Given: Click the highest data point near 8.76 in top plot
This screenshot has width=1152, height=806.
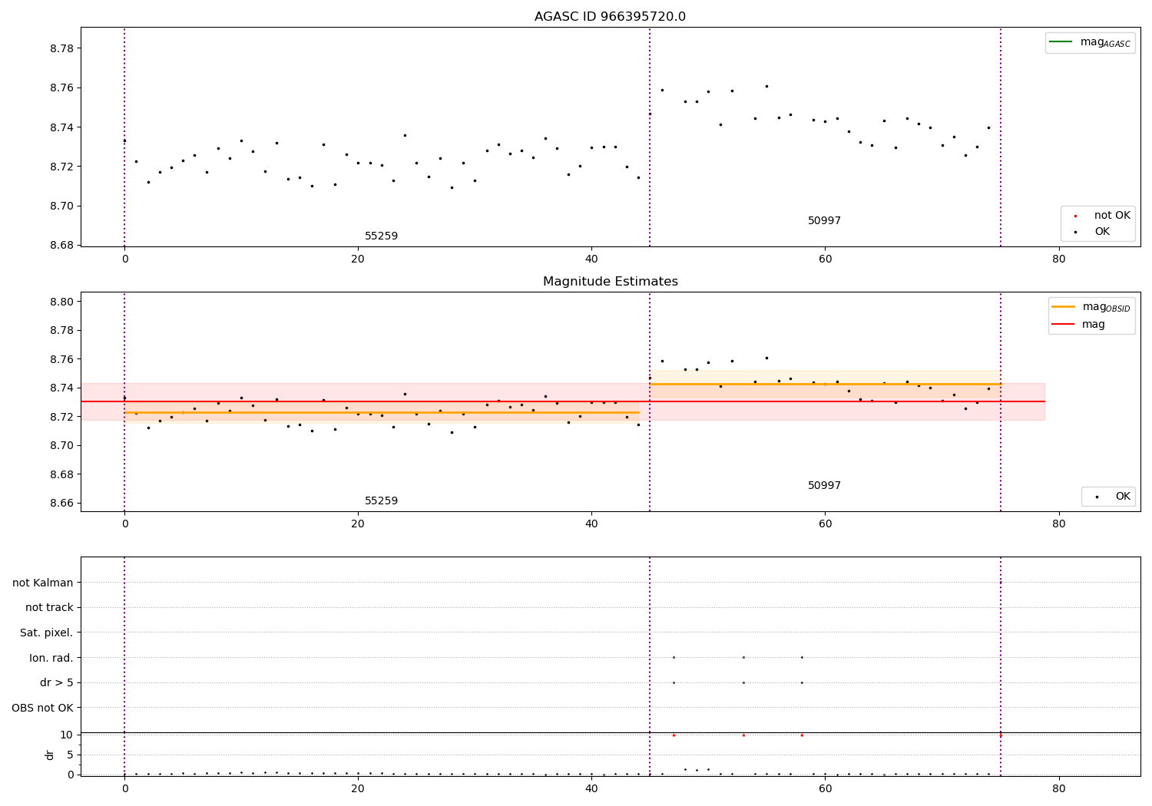Looking at the screenshot, I should coord(766,86).
